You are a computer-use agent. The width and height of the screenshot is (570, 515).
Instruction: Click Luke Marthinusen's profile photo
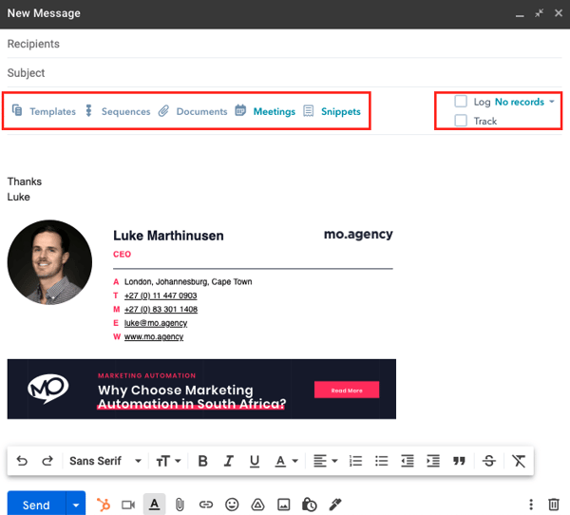pos(49,262)
